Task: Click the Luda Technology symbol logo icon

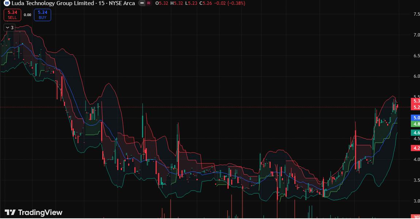Action: (7, 3)
